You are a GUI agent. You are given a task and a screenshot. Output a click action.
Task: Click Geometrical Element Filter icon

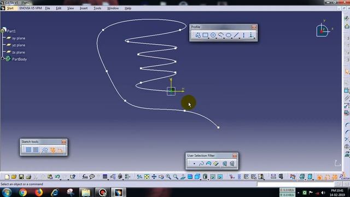click(232, 164)
